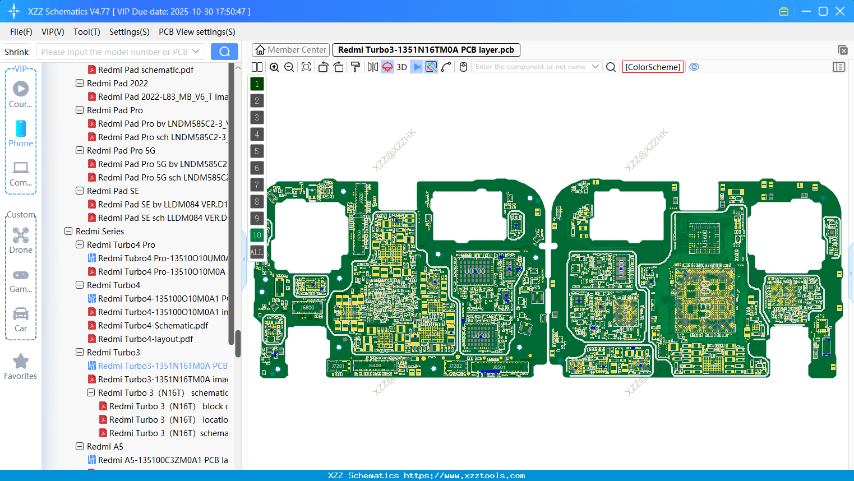The image size is (854, 481).
Task: Switch to the Redmi Turbo3-1351N16TM0A PCB layer tab
Action: click(x=426, y=49)
